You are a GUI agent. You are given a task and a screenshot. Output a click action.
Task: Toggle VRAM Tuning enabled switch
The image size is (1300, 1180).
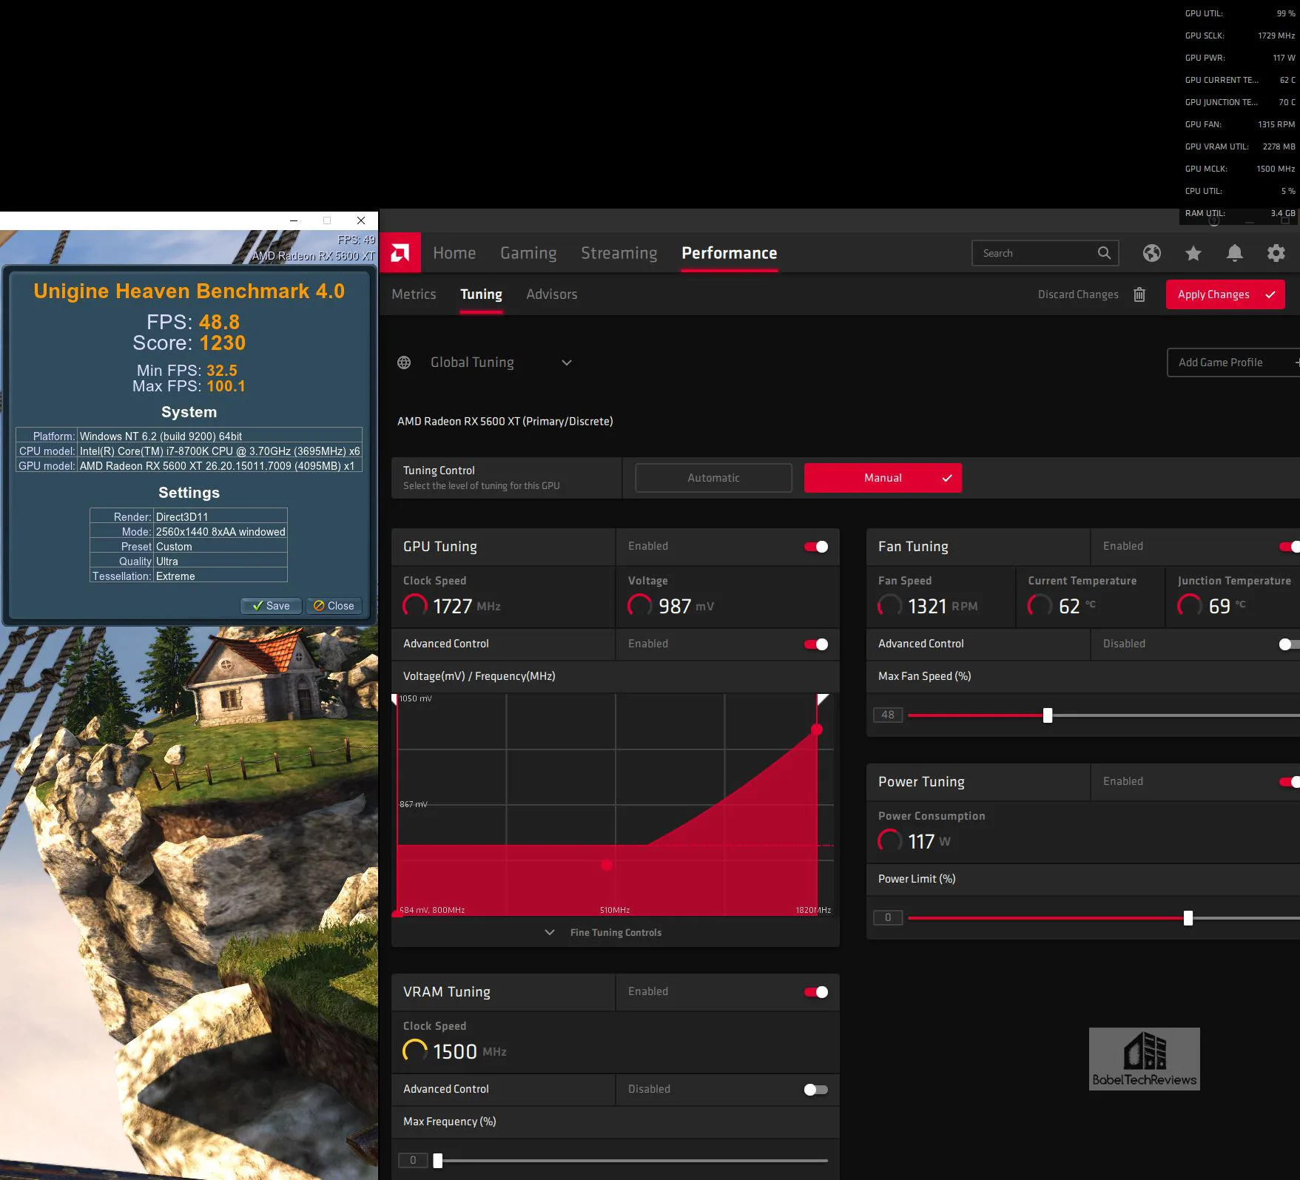click(x=816, y=992)
